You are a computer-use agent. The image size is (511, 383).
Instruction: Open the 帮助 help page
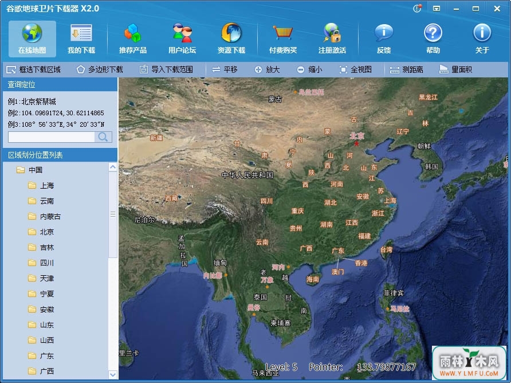tap(433, 39)
